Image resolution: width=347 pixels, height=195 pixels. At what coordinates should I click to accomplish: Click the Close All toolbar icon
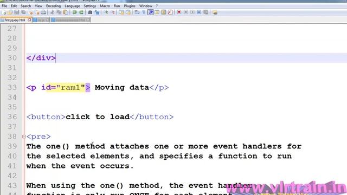click(x=37, y=12)
